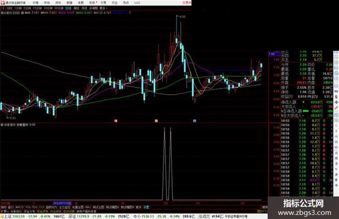Click the 财 event marker under chart
Screen dimensions: 339x219
194,121
